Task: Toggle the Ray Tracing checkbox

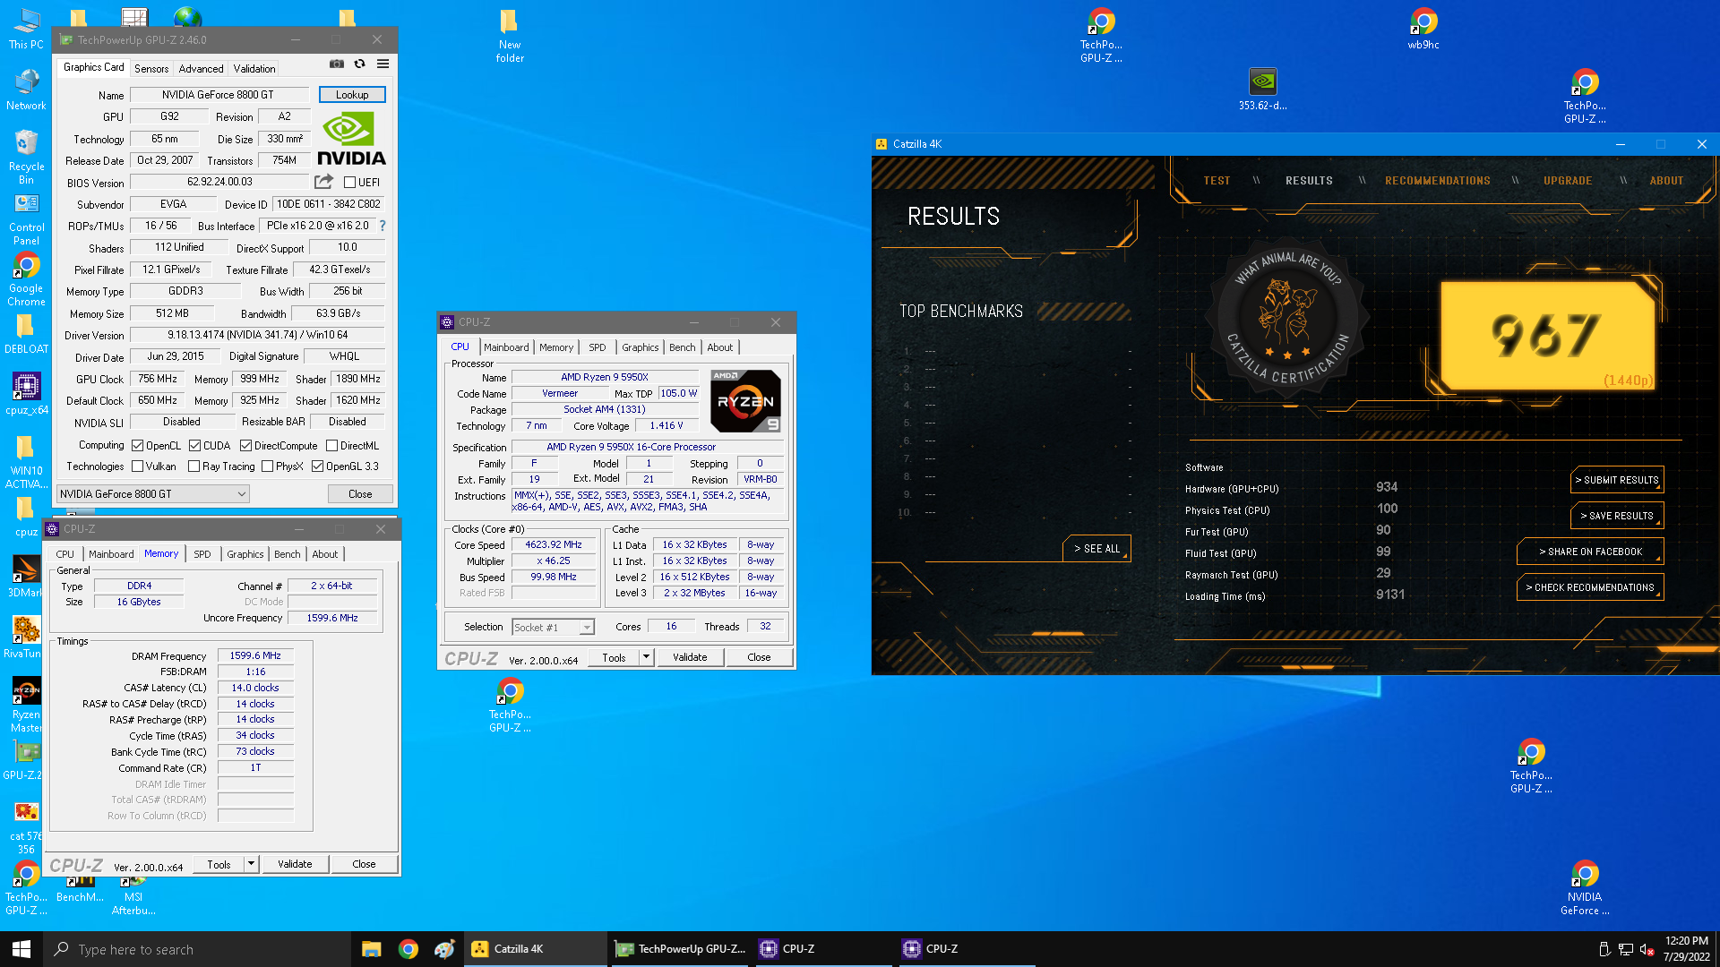Action: pyautogui.click(x=193, y=466)
